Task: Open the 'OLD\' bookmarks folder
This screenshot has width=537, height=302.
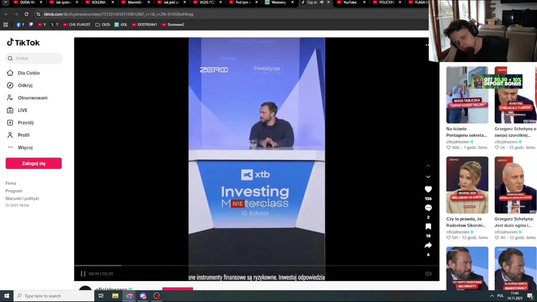Action: click(102, 25)
